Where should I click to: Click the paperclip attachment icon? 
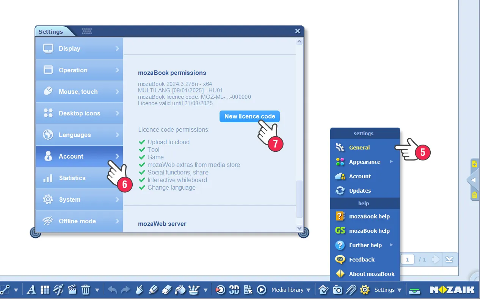pos(351,290)
